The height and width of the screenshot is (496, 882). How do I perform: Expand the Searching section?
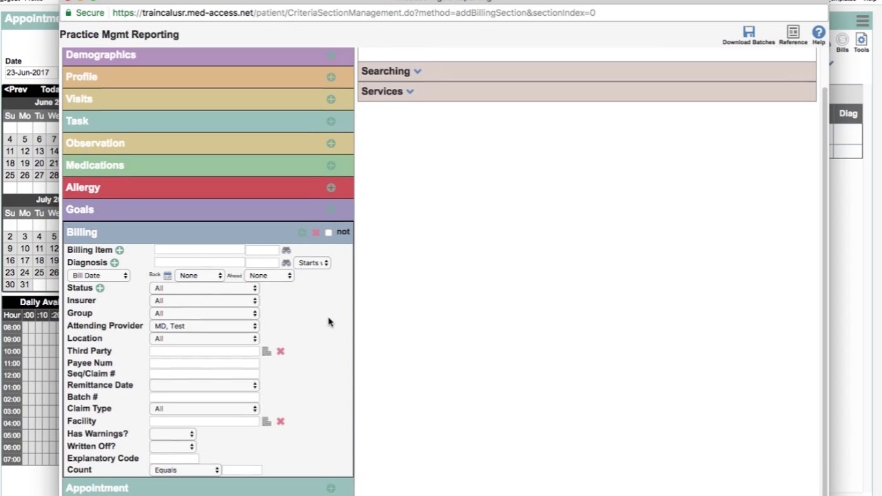(391, 71)
